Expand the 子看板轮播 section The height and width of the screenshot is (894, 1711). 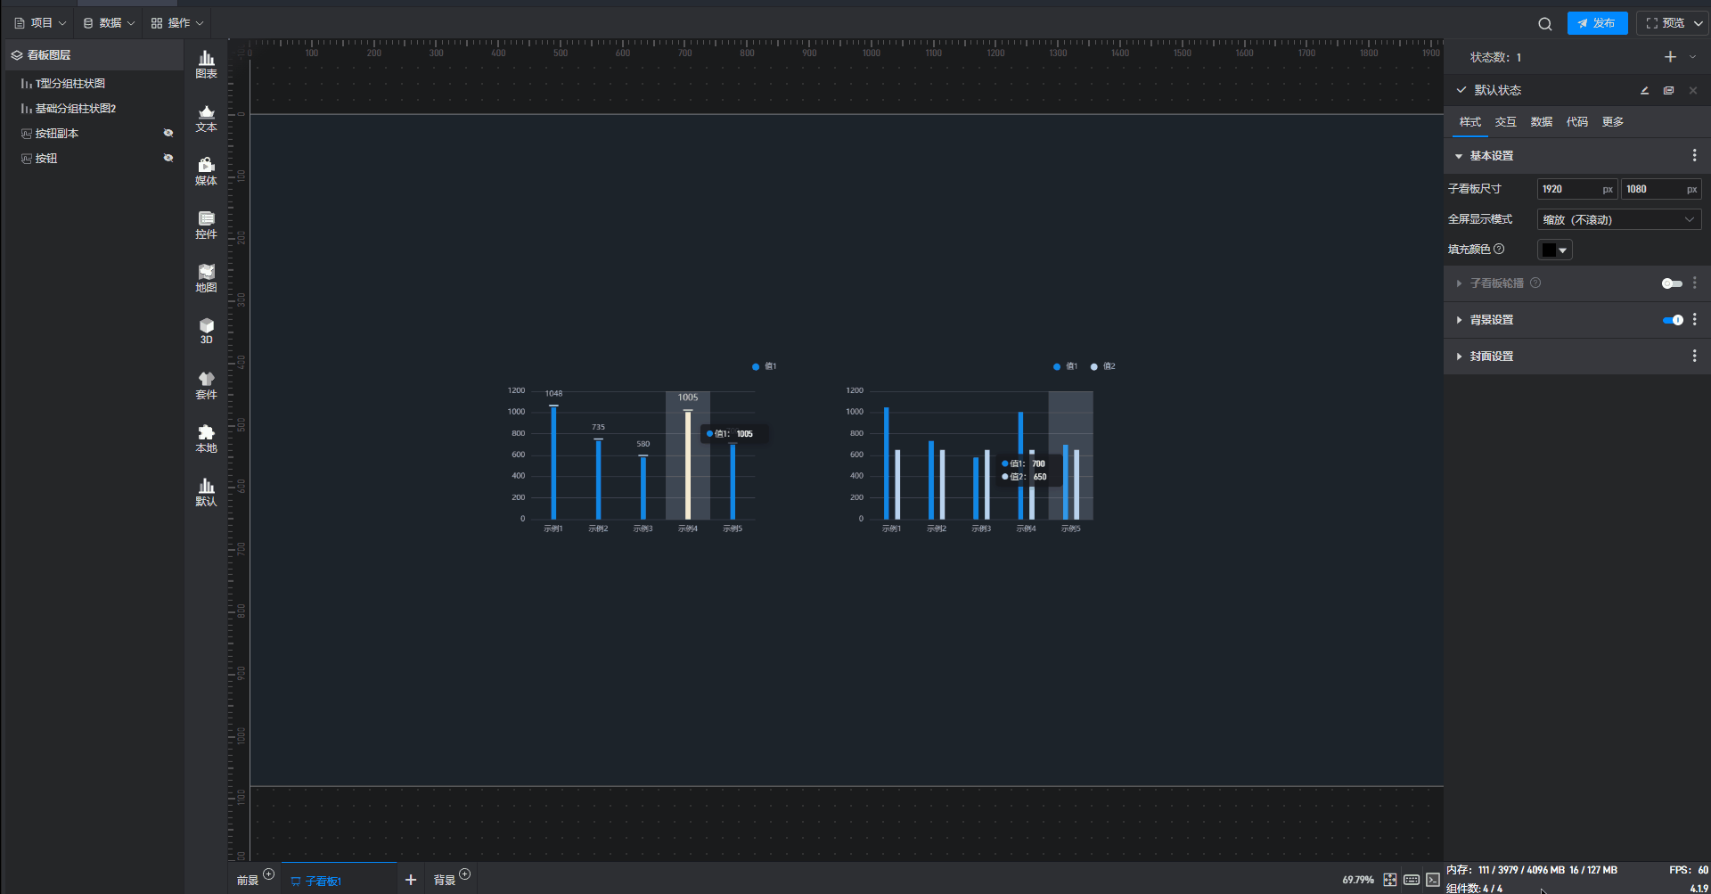pos(1459,283)
